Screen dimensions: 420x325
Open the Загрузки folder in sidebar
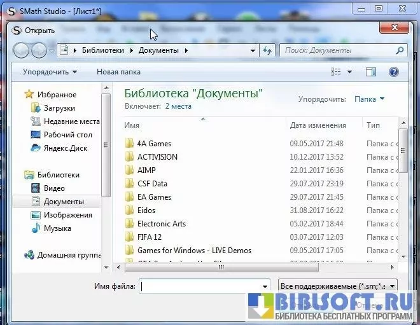(59, 108)
